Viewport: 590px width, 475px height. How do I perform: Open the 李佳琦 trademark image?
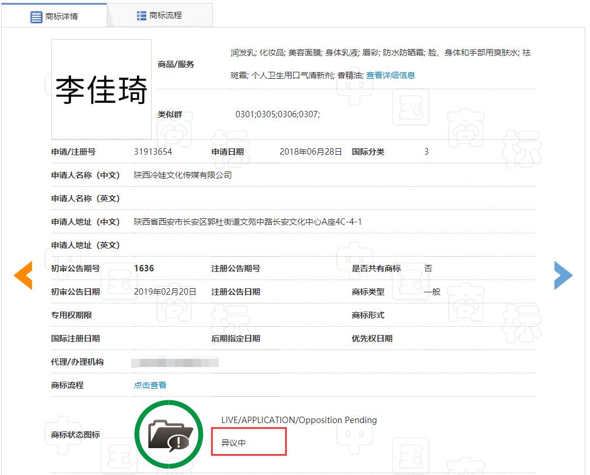click(101, 89)
